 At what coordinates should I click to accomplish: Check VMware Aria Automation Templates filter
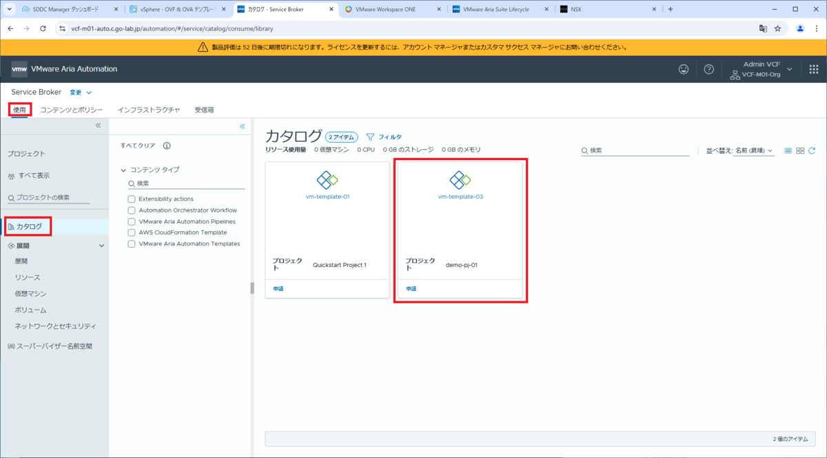click(132, 243)
